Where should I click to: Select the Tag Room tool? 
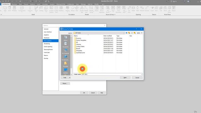pyautogui.click(x=108, y=9)
